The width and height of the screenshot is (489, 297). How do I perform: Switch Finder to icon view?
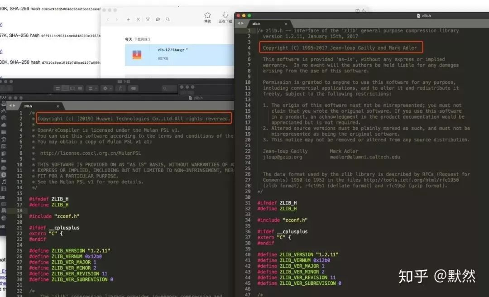tap(58, 89)
